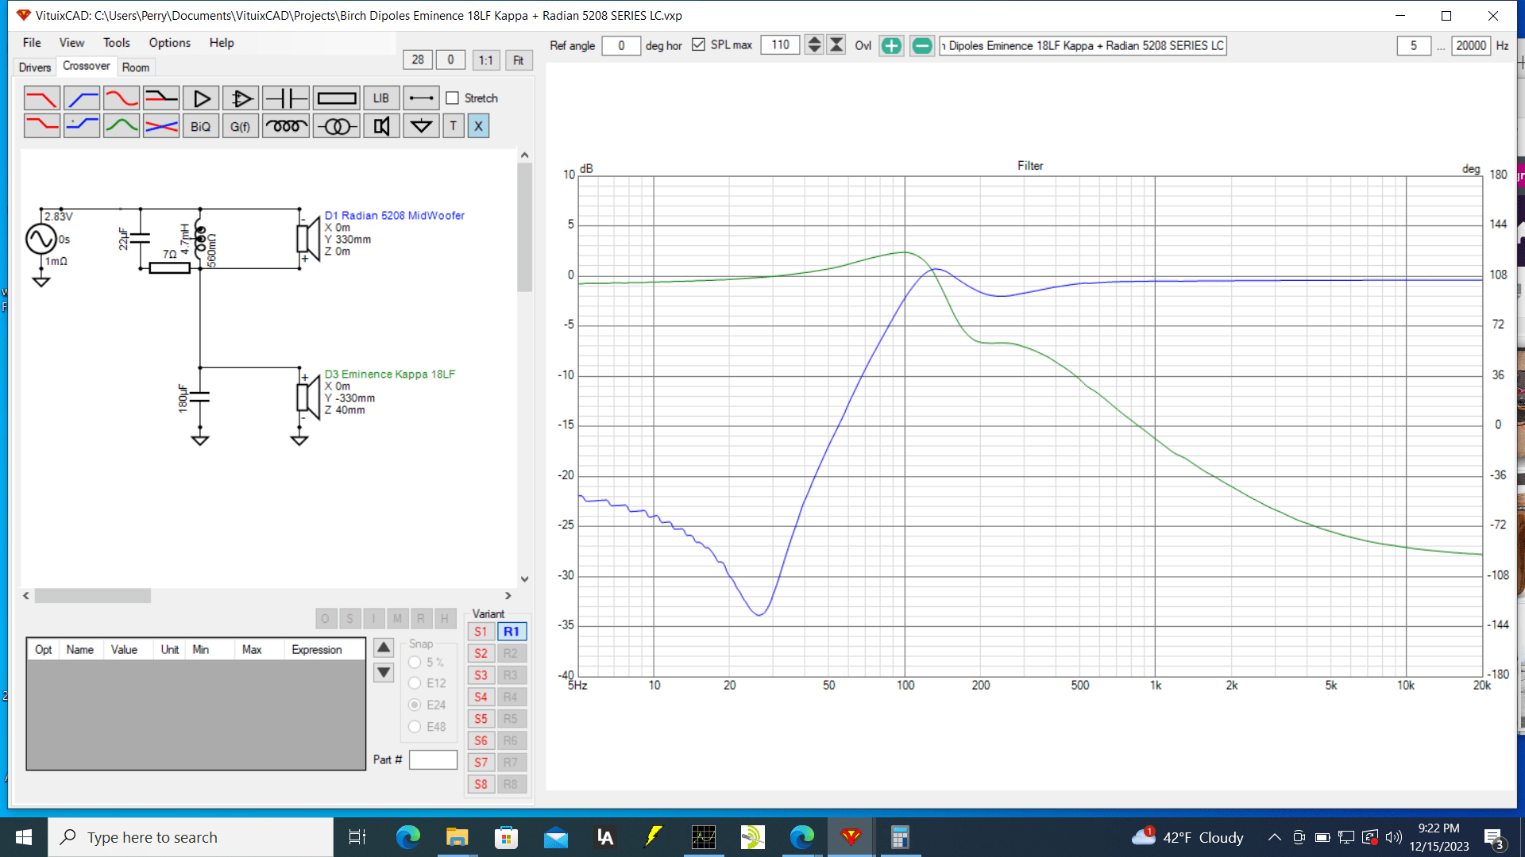The width and height of the screenshot is (1525, 857).
Task: Select the wire connection tool
Action: click(421, 98)
